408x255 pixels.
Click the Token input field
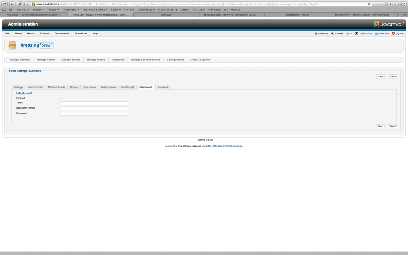pos(95,103)
